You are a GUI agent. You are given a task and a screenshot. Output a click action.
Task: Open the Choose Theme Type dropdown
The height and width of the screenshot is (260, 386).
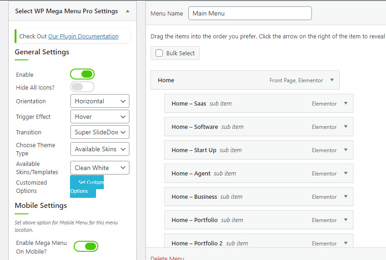[x=100, y=149]
